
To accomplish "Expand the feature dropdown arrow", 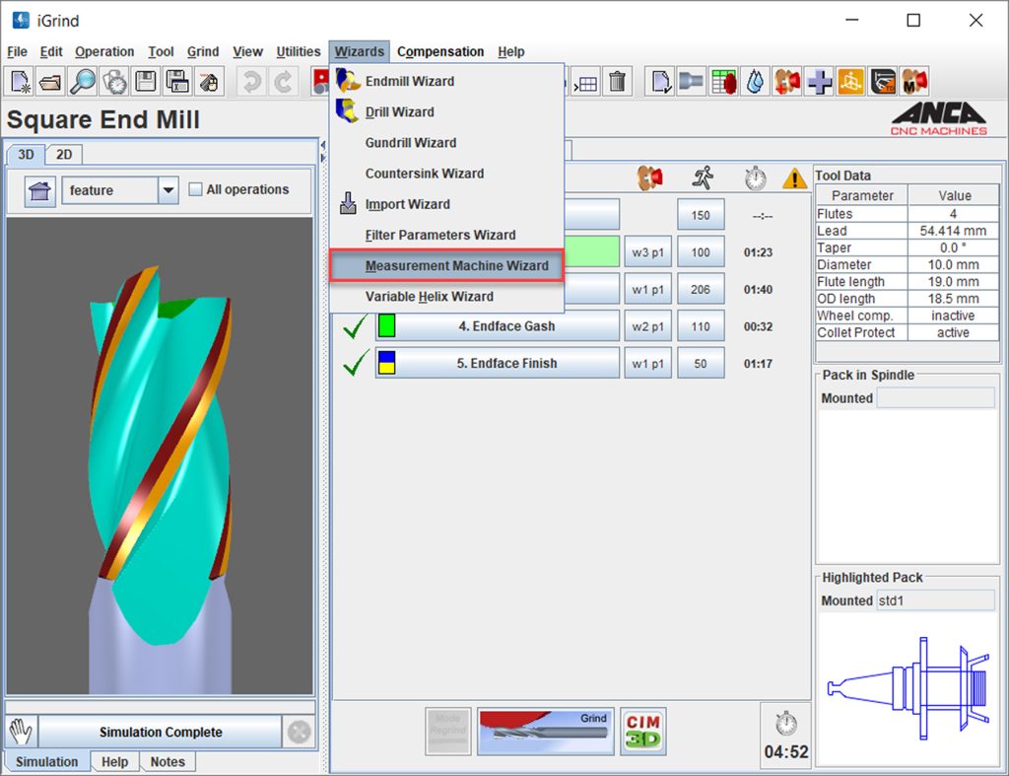I will point(168,190).
